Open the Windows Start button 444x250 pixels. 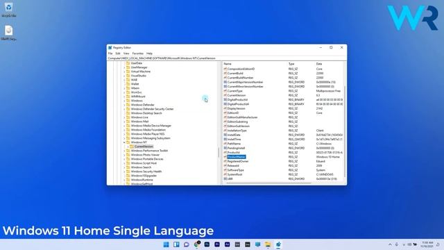(x=166, y=244)
